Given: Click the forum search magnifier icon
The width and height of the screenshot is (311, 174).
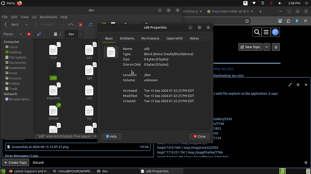Looking at the screenshot, I should tap(257, 32).
